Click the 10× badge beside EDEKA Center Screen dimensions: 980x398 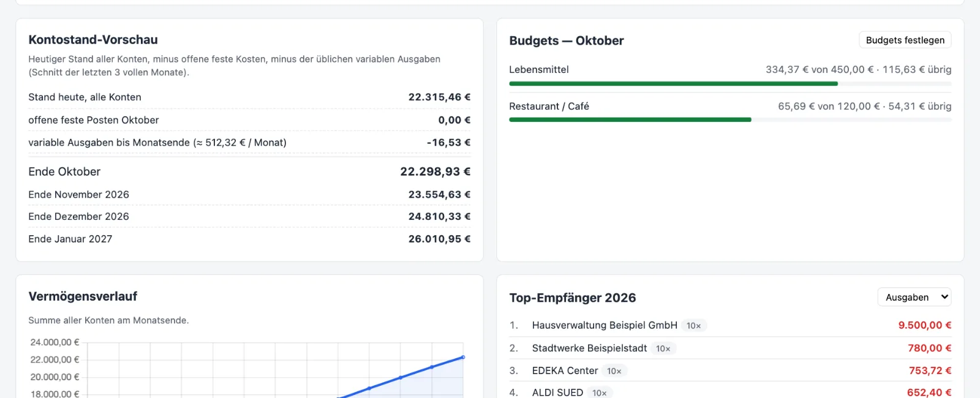[614, 371]
